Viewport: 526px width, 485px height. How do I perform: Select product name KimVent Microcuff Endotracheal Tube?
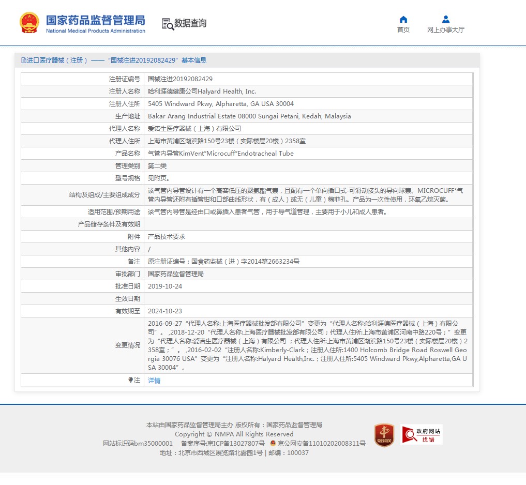coord(308,153)
